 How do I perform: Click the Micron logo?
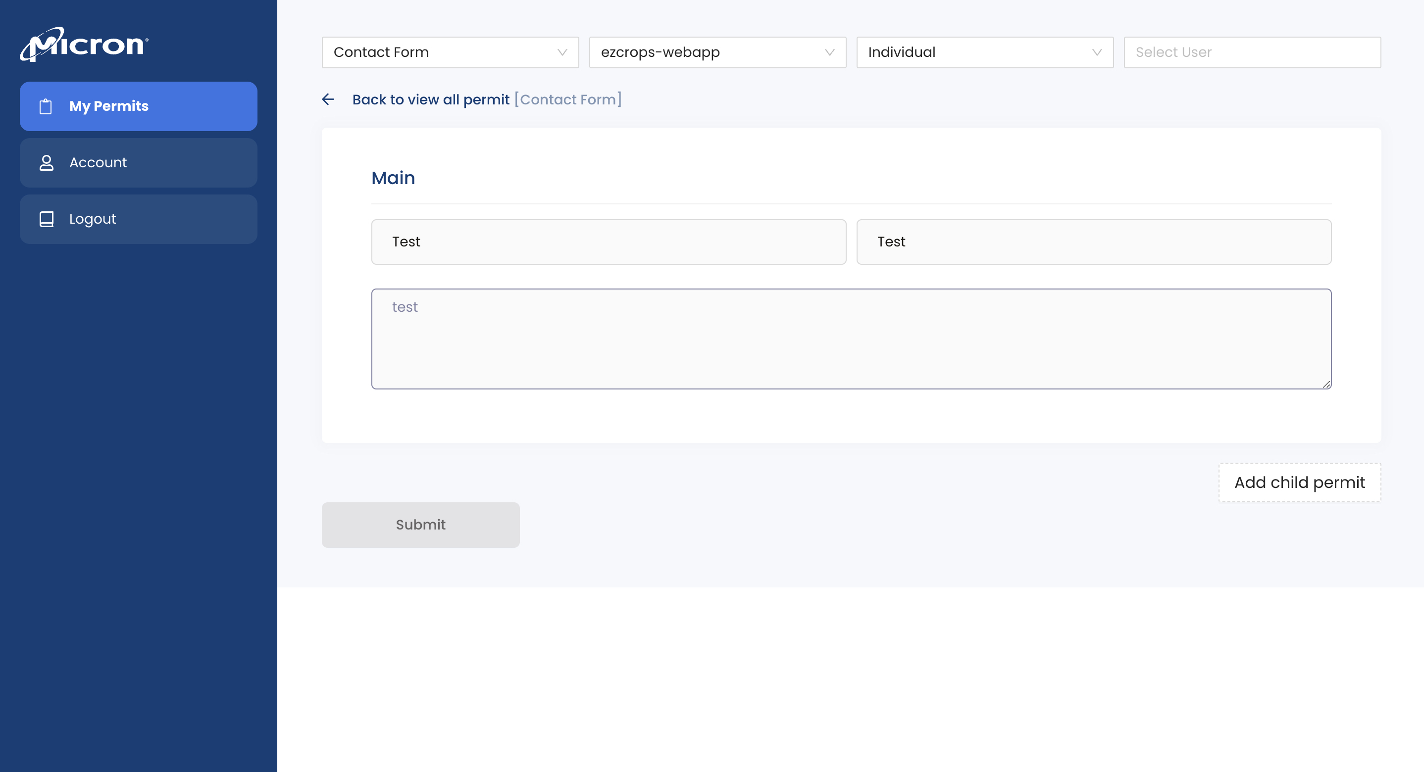[x=84, y=44]
